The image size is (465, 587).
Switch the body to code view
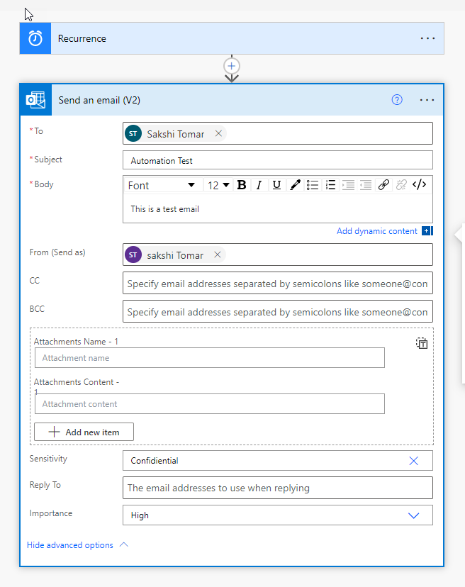click(x=420, y=185)
